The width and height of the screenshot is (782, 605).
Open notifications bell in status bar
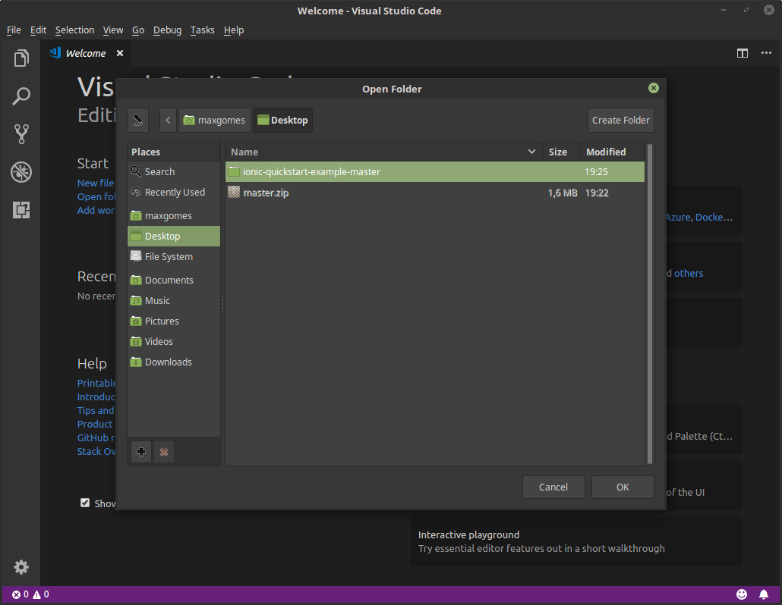tap(764, 594)
